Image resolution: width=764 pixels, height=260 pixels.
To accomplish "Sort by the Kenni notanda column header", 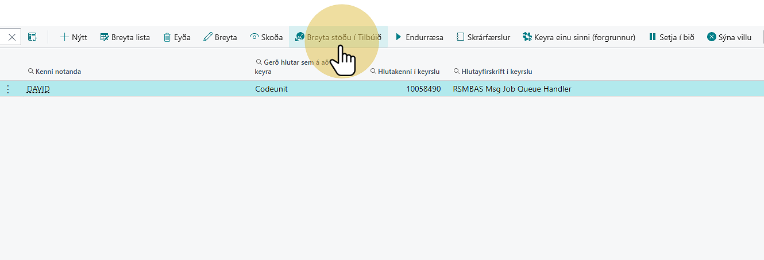I will tap(58, 72).
